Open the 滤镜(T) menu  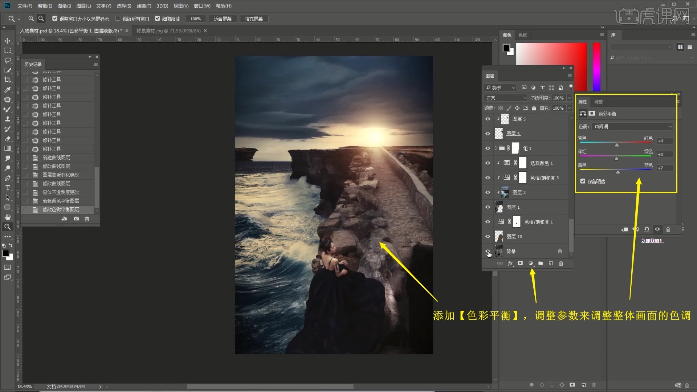pos(144,6)
